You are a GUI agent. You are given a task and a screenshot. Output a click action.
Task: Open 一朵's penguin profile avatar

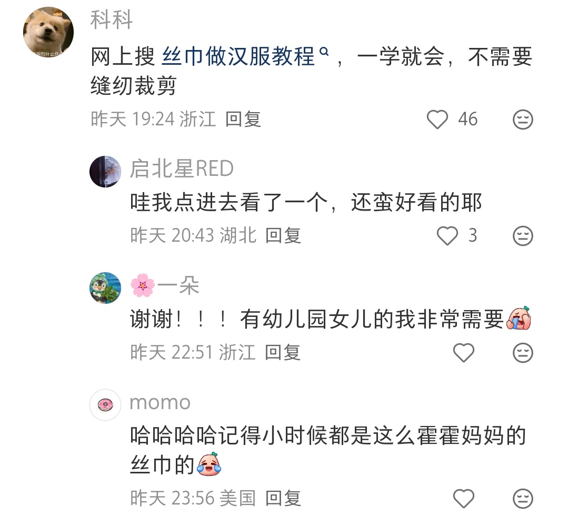coord(105,288)
